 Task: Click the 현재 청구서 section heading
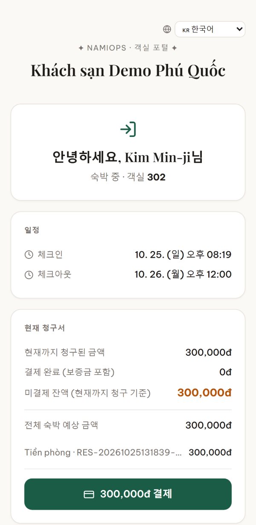tap(45, 328)
